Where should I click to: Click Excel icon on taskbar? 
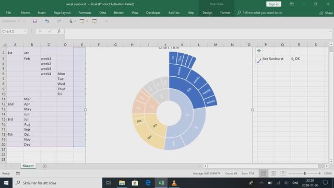pos(161,183)
